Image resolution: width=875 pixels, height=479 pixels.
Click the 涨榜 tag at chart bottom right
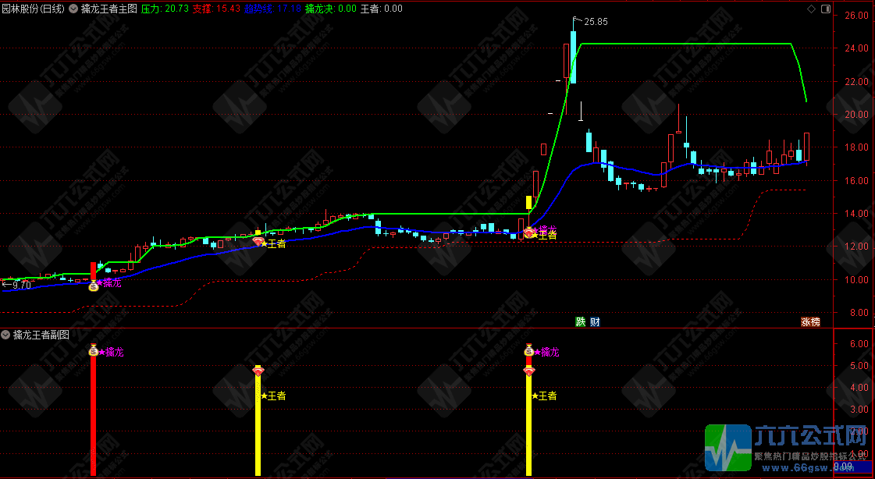click(810, 321)
